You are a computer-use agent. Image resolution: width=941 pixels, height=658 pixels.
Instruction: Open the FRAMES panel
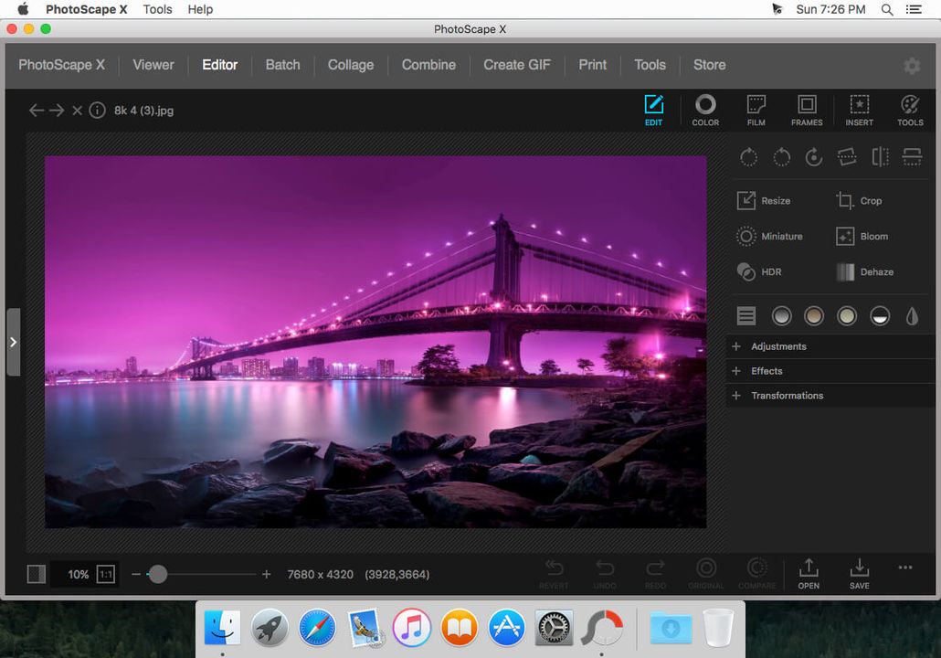coord(807,110)
